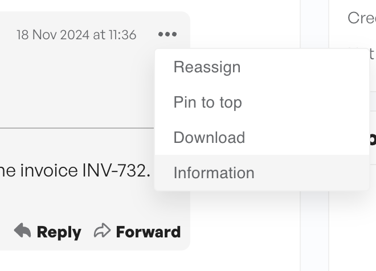Open the three-dot more options menu
Screen dimensions: 376x271
167,34
